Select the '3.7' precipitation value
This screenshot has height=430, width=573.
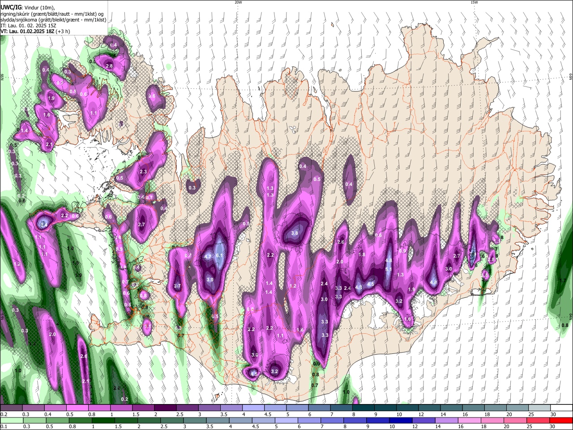(177, 286)
